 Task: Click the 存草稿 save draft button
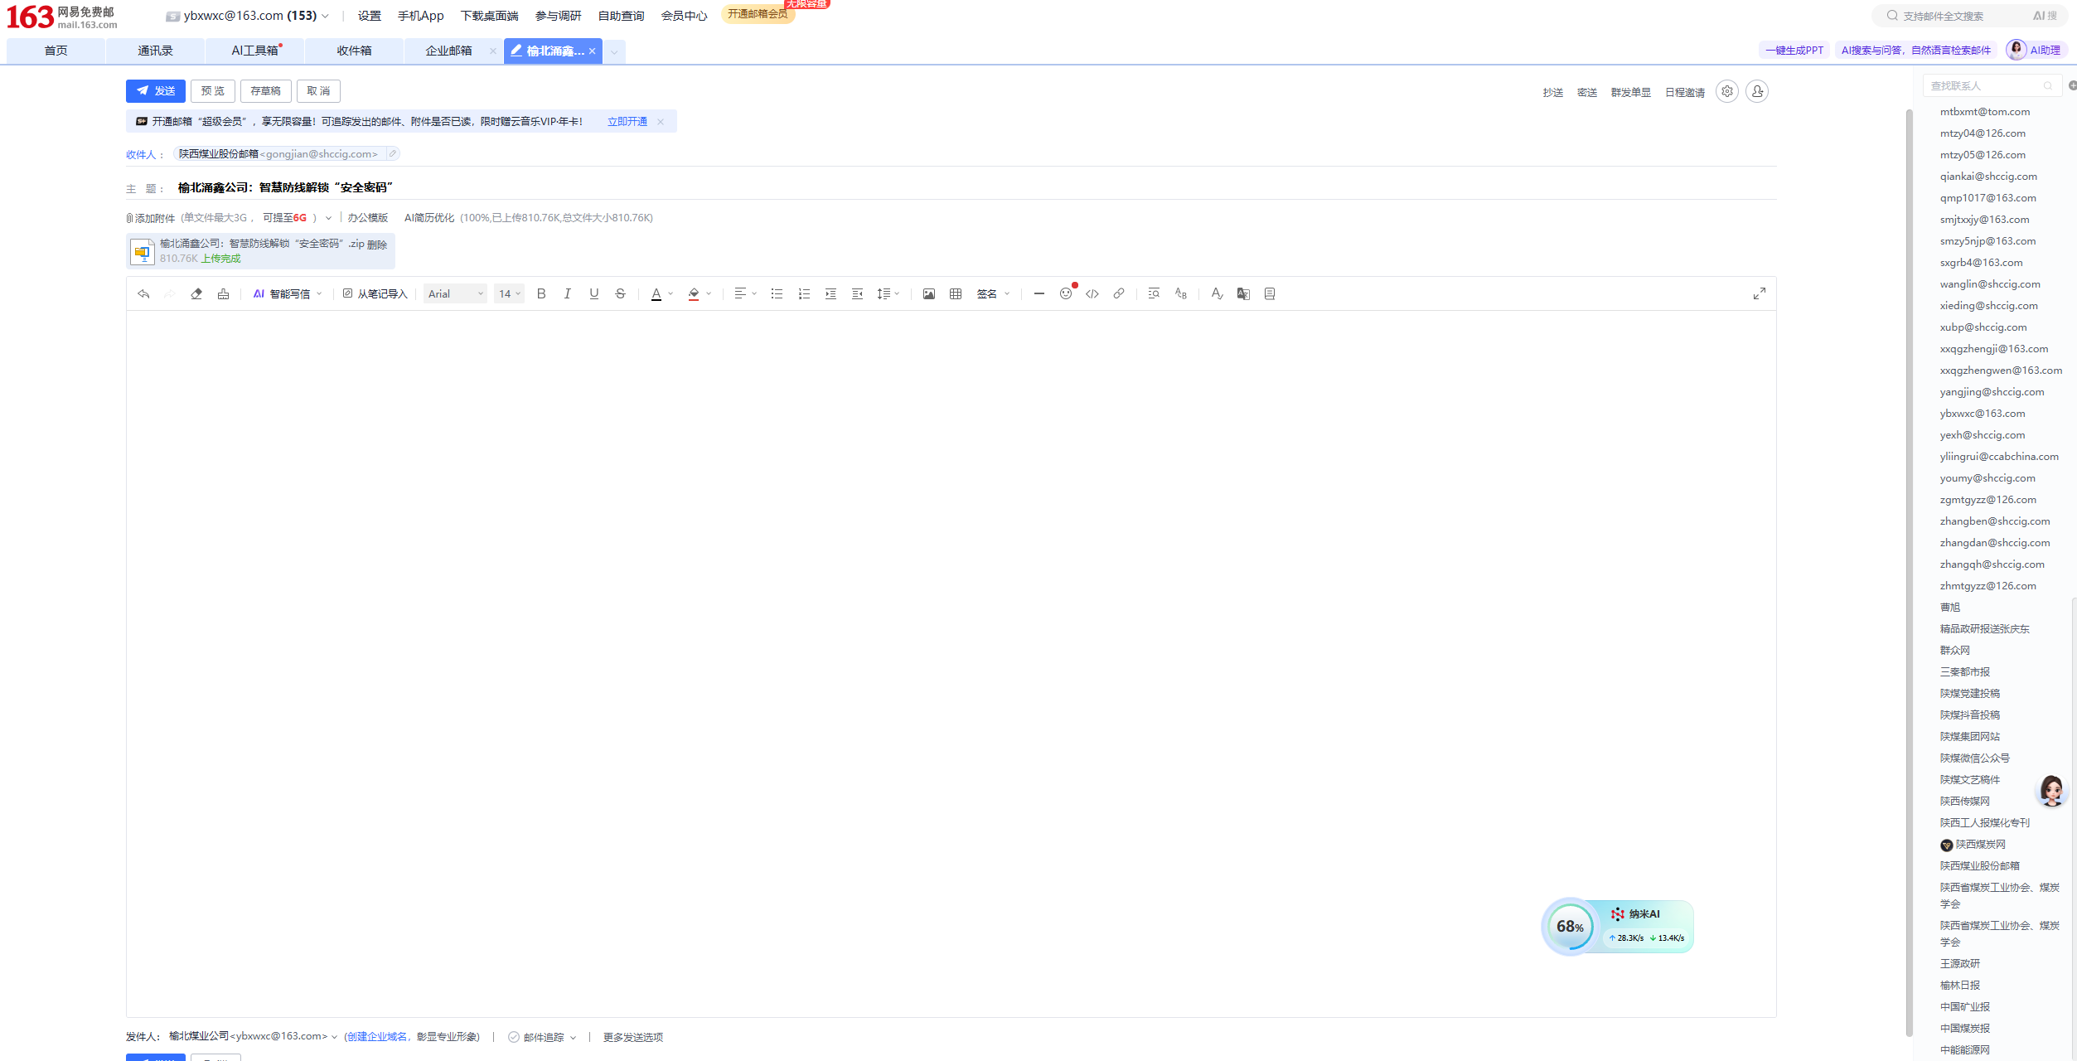click(x=265, y=91)
